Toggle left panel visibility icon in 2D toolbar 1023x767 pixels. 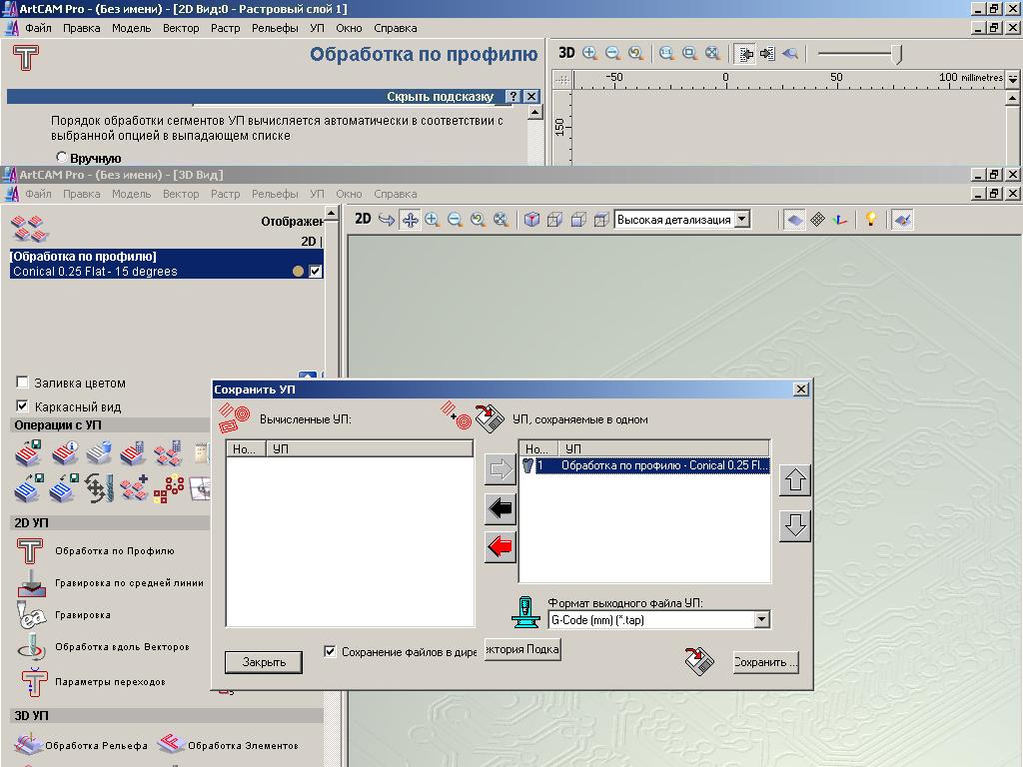coord(744,54)
